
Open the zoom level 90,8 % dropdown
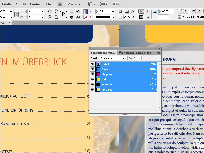click(80, 4)
